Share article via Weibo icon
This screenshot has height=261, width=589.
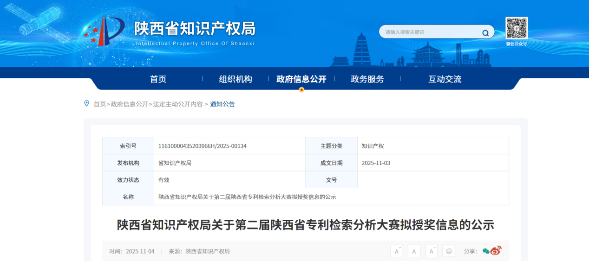pos(496,251)
